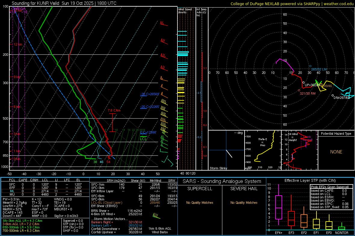Click the 6 km height marker label

click(17, 107)
